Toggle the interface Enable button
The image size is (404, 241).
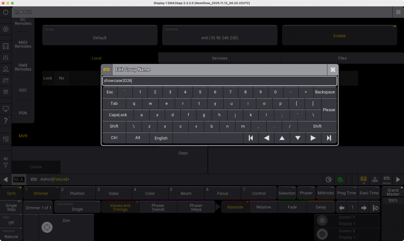coord(339,36)
